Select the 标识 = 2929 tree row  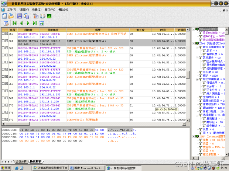pos(210,76)
